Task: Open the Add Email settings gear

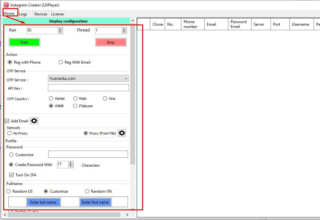Action: (34, 121)
